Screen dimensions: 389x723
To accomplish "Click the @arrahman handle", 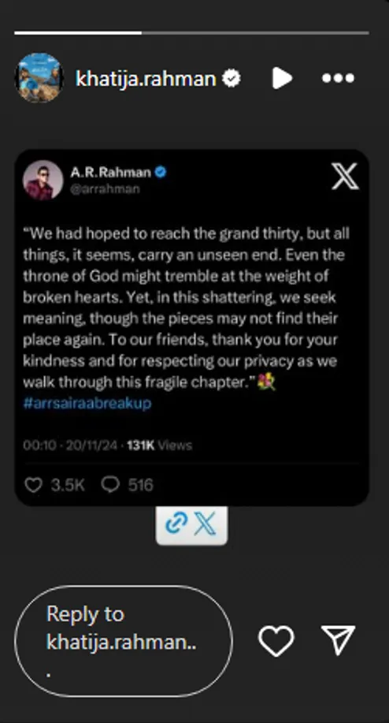I will pyautogui.click(x=105, y=189).
